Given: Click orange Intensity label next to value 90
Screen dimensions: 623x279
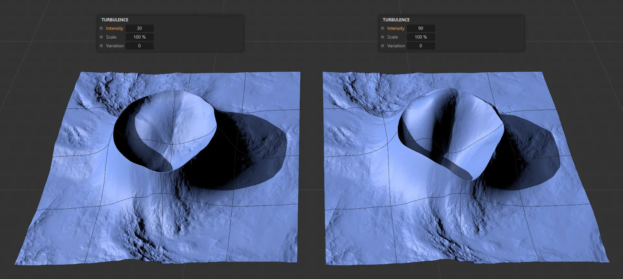Looking at the screenshot, I should [x=396, y=29].
